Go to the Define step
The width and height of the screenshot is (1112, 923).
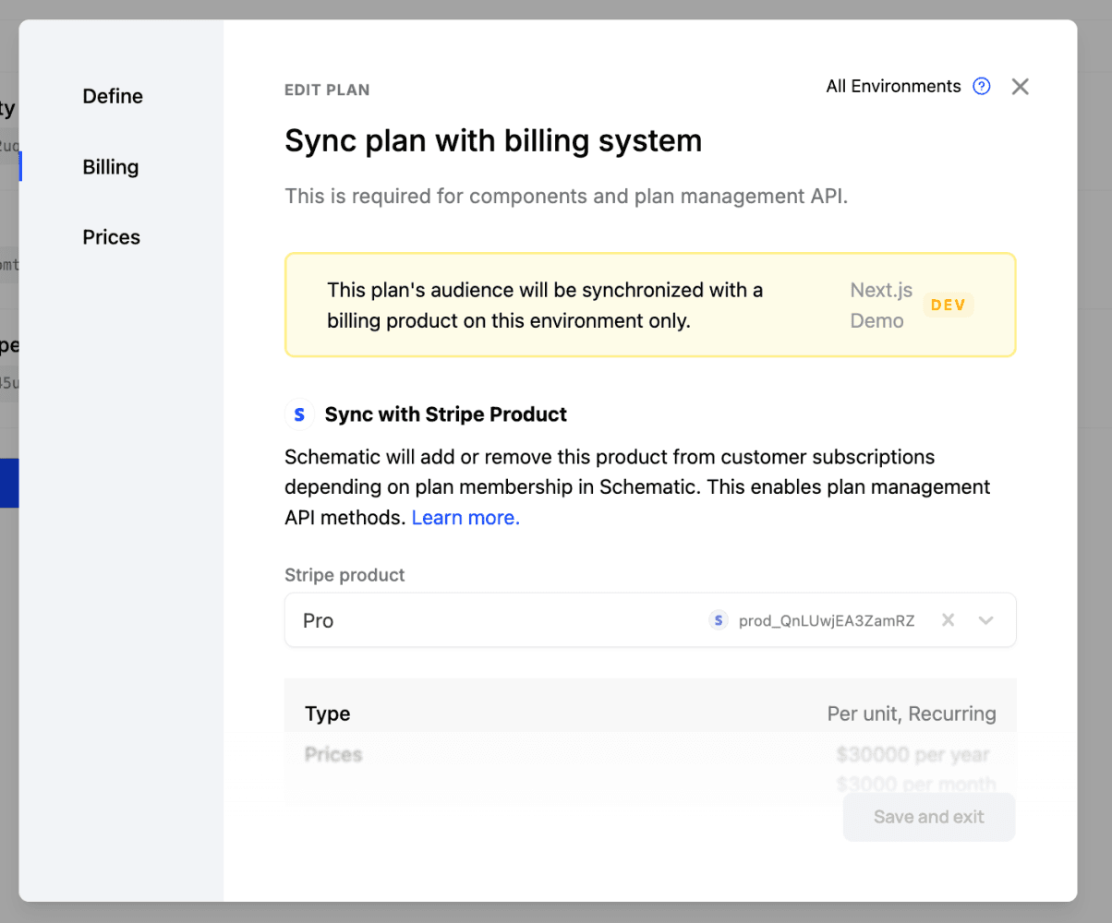[x=113, y=96]
